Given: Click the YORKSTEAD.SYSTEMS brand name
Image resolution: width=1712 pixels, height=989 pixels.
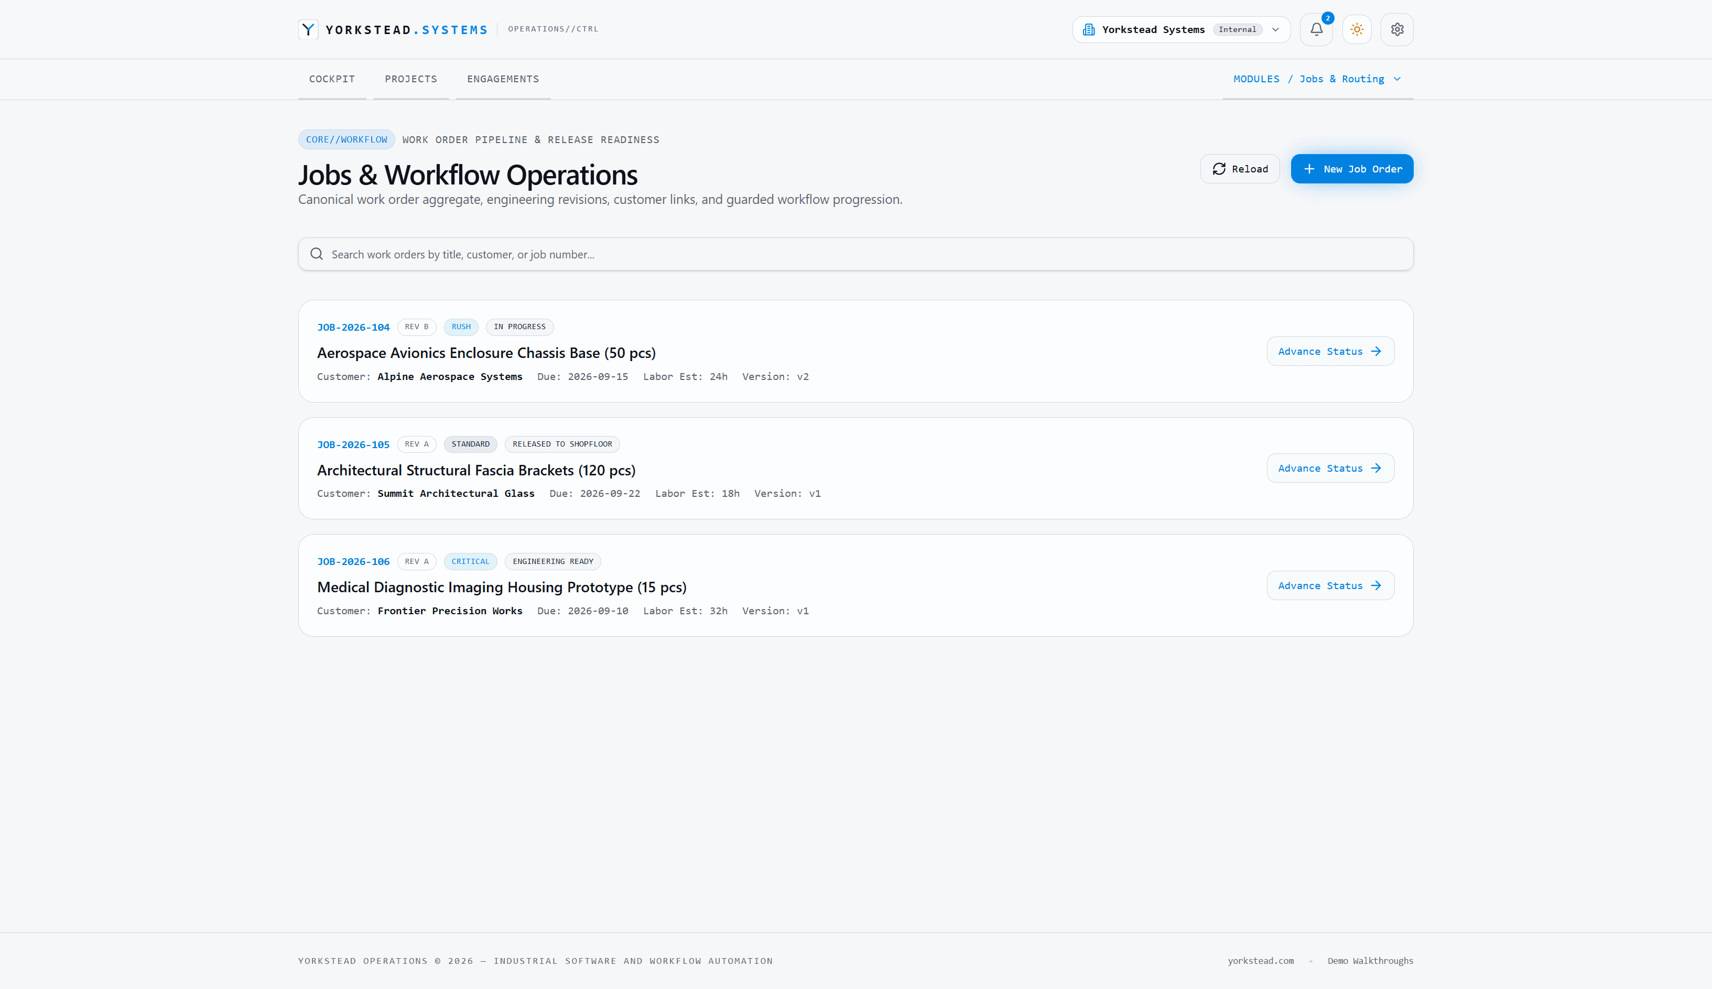Looking at the screenshot, I should [406, 30].
